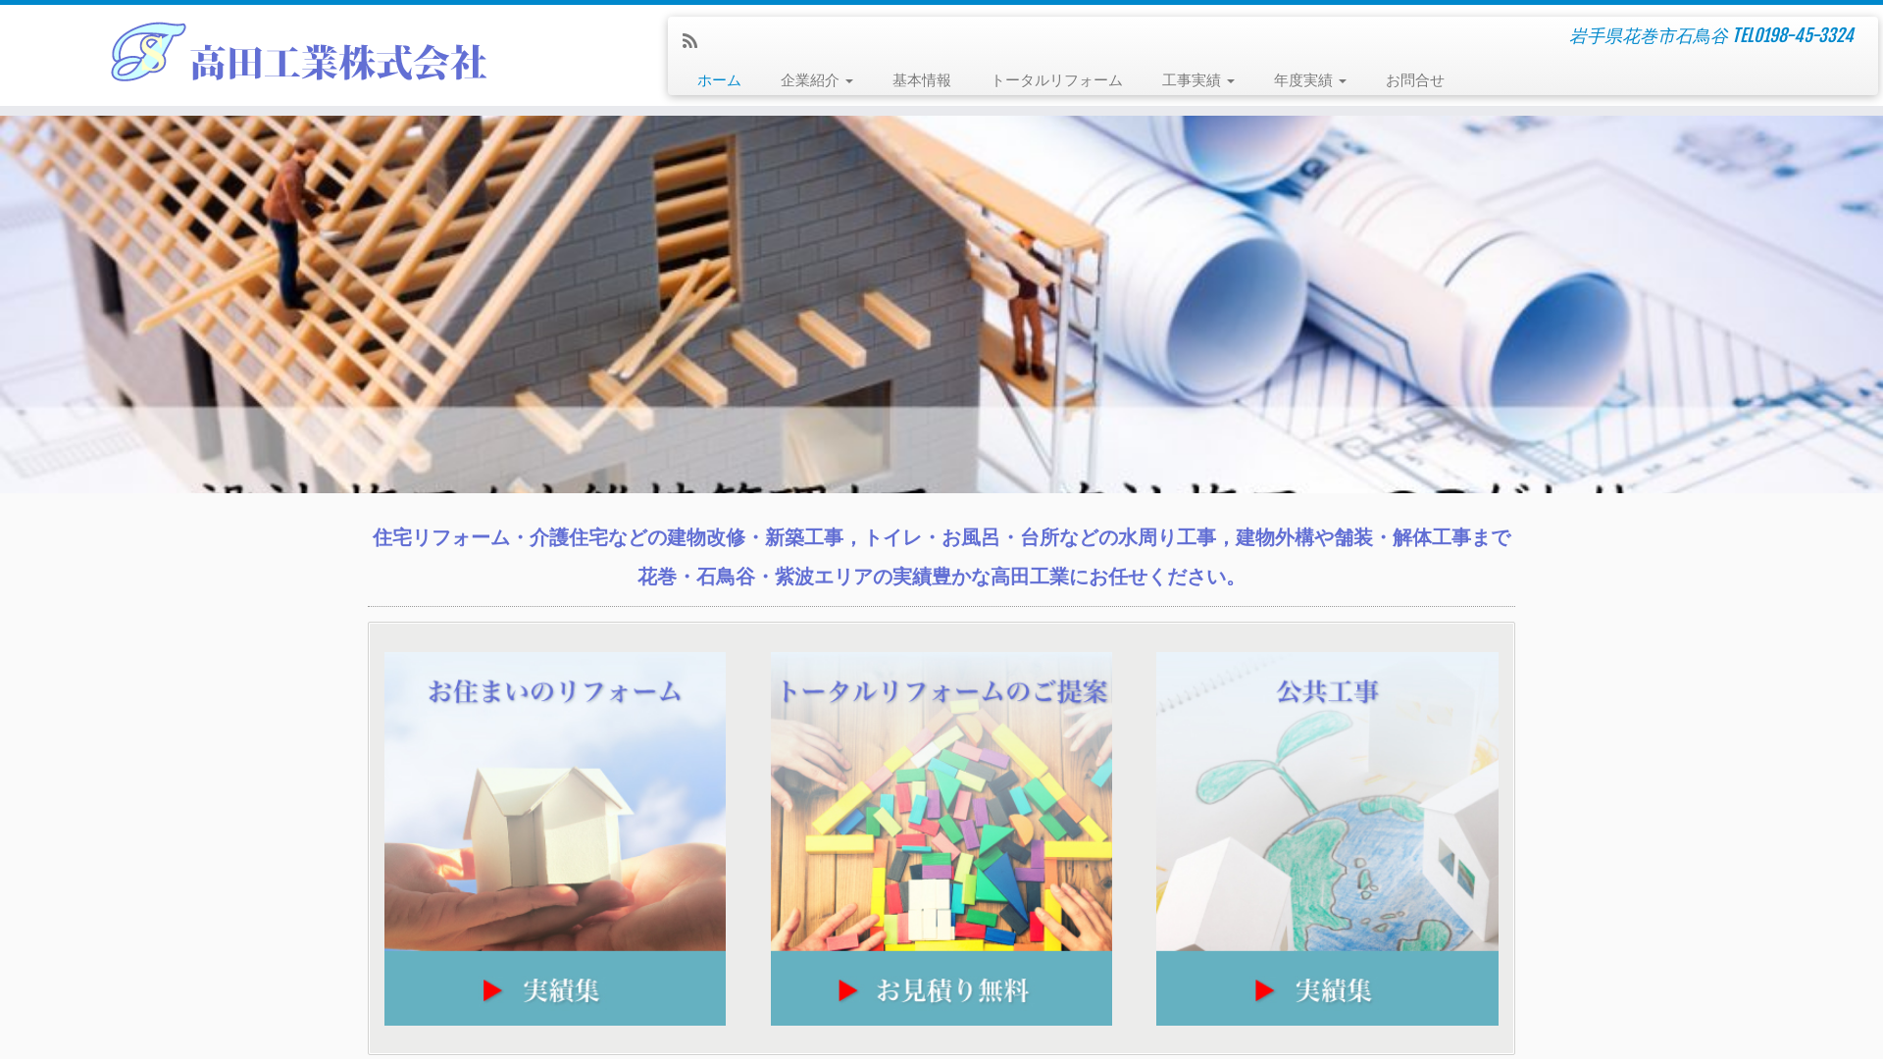Expand the 年度実績 menu
Viewport: 1883px width, 1059px height.
point(1309,80)
